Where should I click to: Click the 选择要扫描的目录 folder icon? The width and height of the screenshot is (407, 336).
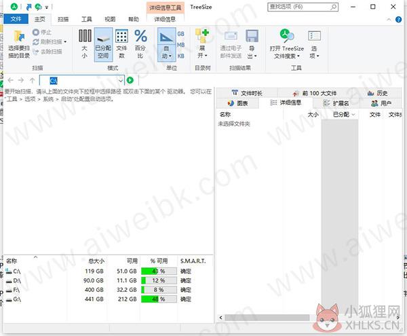pyautogui.click(x=19, y=37)
